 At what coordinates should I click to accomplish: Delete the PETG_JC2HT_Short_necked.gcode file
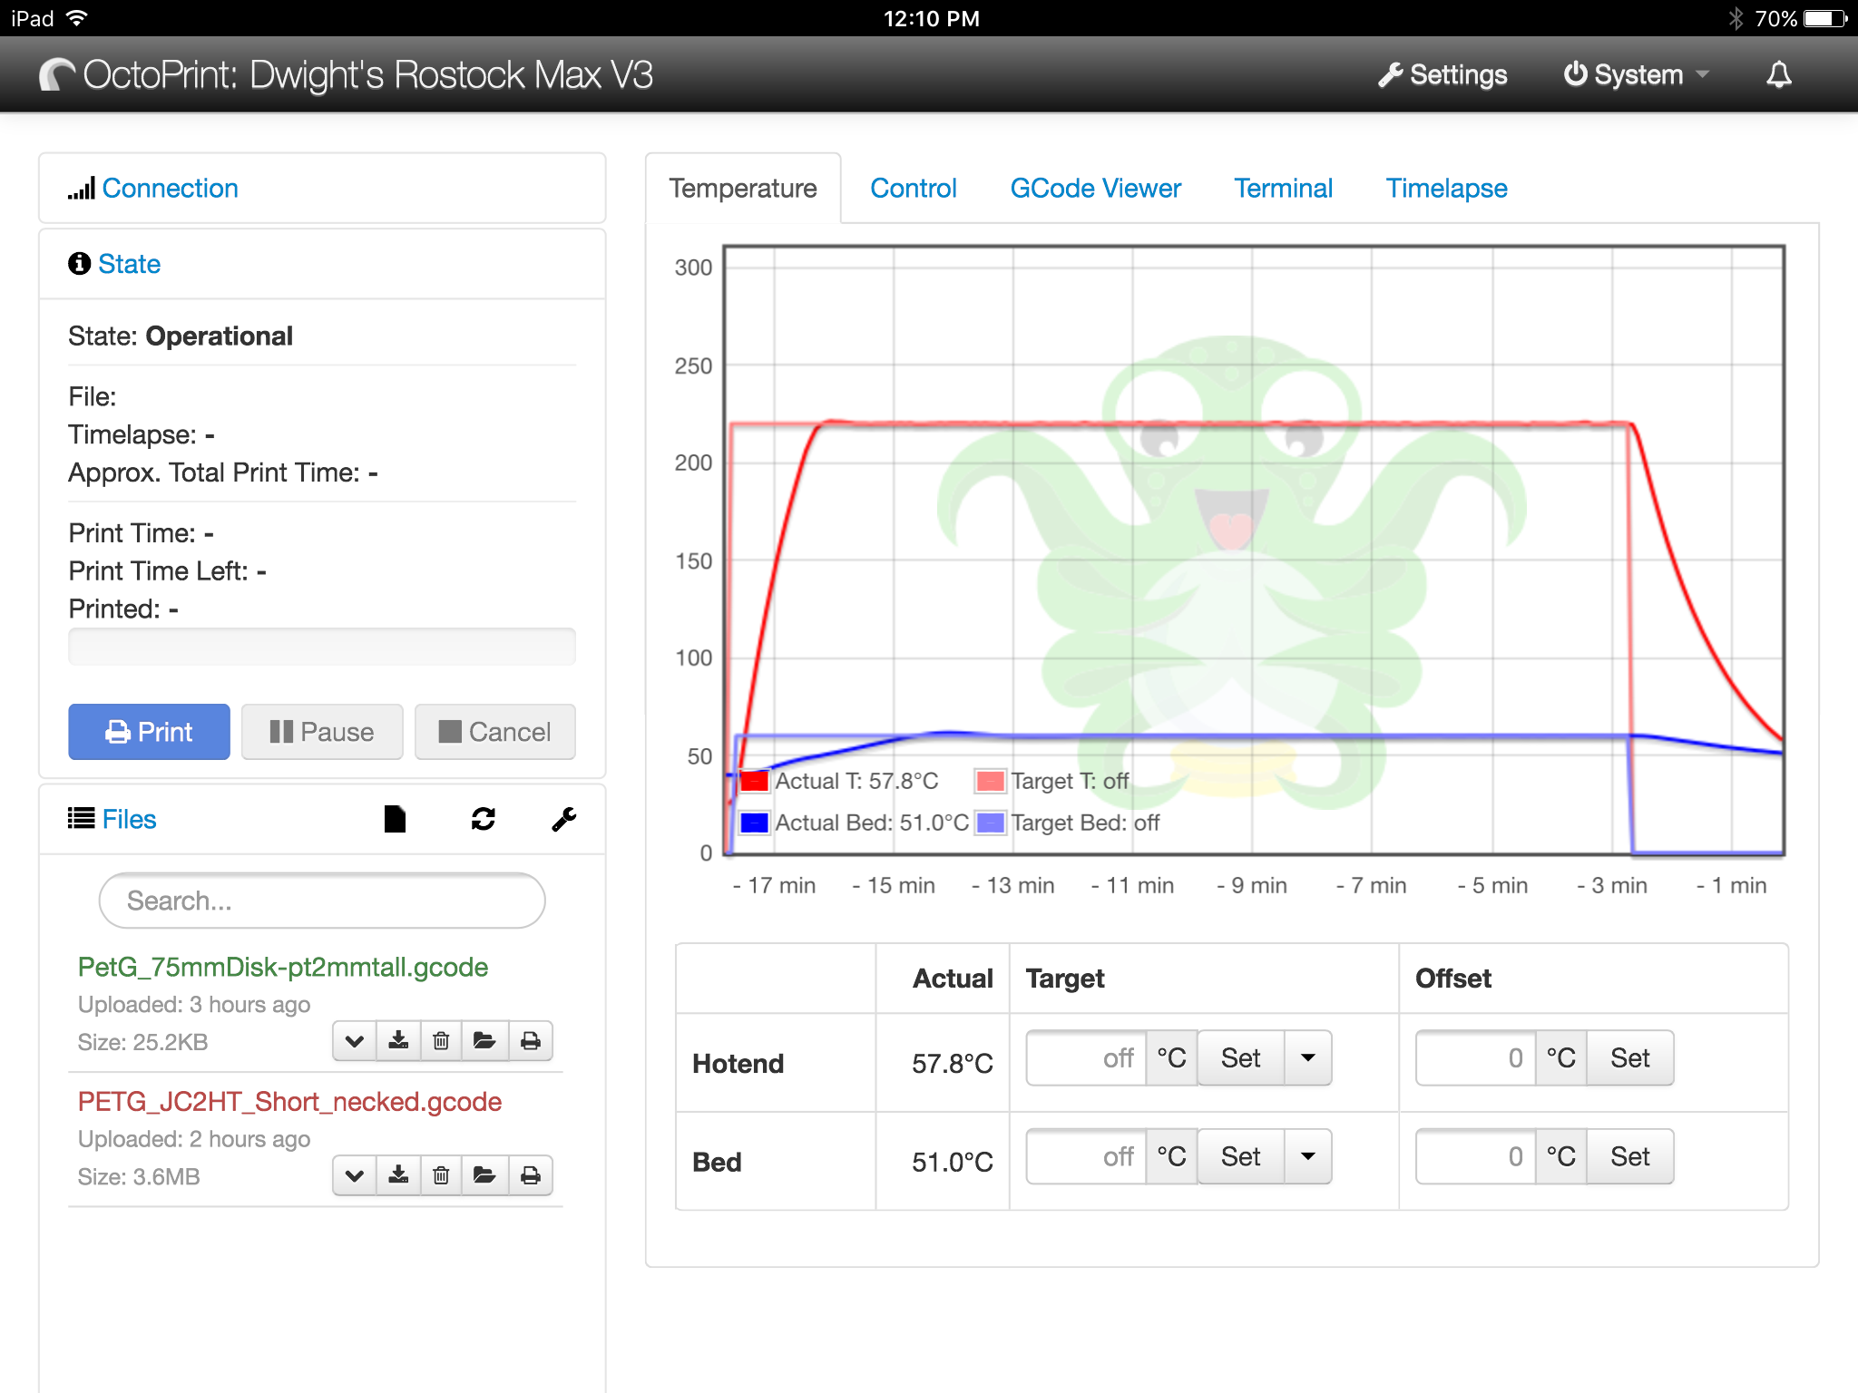442,1175
